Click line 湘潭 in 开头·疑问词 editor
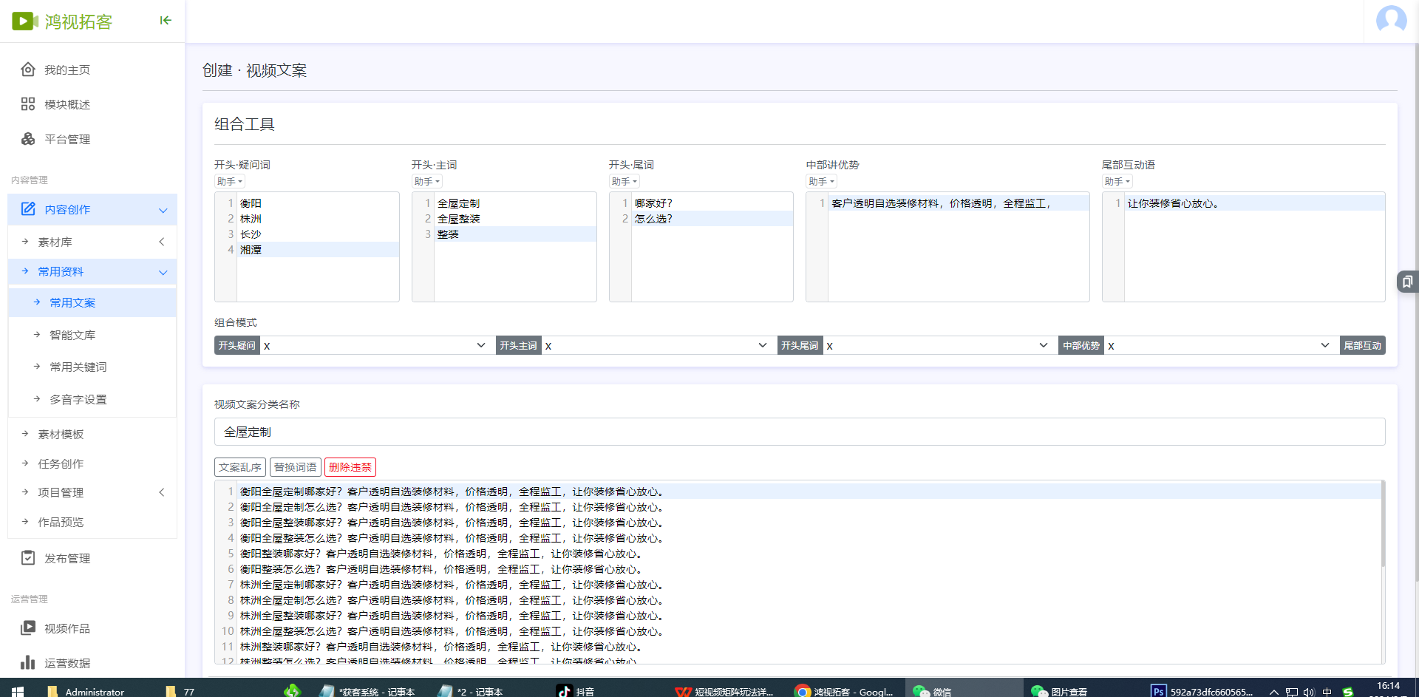The image size is (1419, 697). tap(318, 250)
